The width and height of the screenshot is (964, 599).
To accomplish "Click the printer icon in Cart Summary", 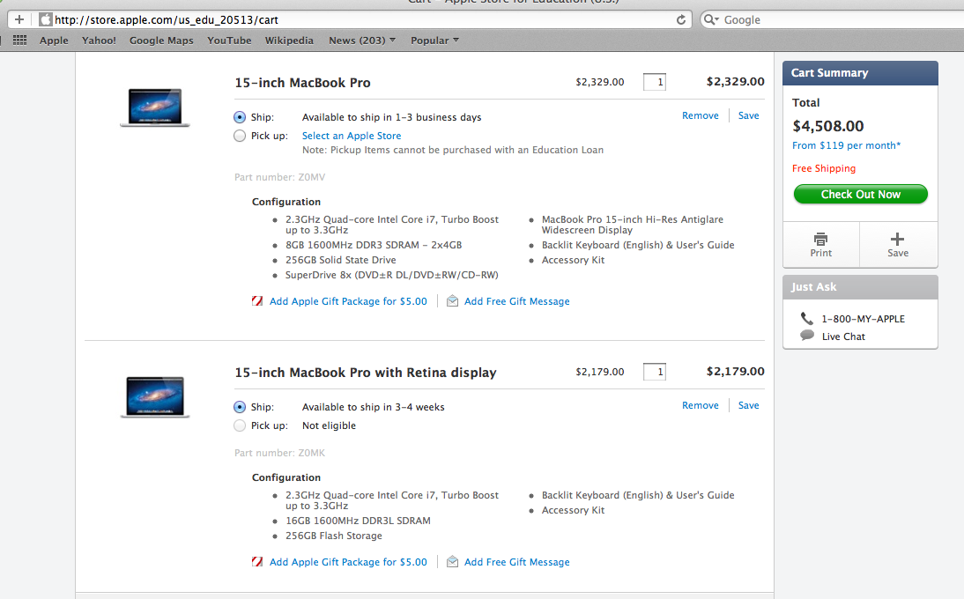I will click(x=820, y=239).
